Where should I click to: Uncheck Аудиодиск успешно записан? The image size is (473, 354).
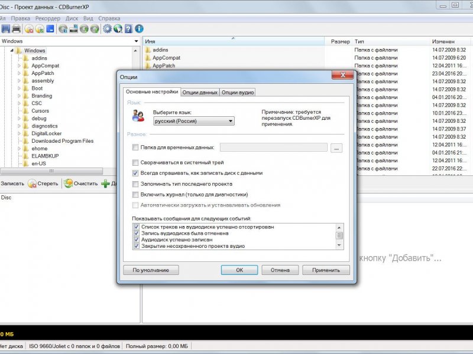click(x=137, y=240)
